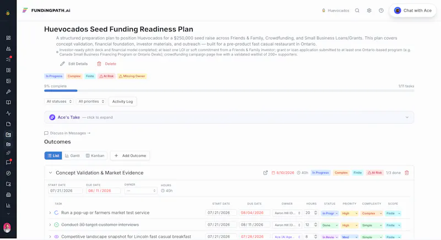Click the highlighted folder icon in sidebar

point(8,135)
